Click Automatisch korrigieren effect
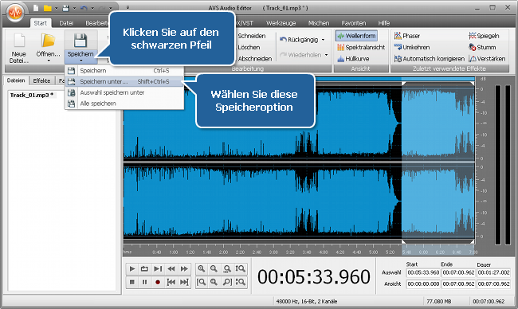The height and width of the screenshot is (309, 518). (429, 59)
